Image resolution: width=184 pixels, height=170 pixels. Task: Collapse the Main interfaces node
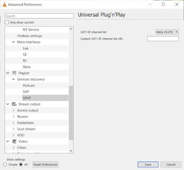pos(13,42)
